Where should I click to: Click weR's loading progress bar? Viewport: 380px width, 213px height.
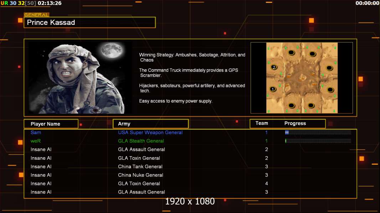tap(318, 141)
